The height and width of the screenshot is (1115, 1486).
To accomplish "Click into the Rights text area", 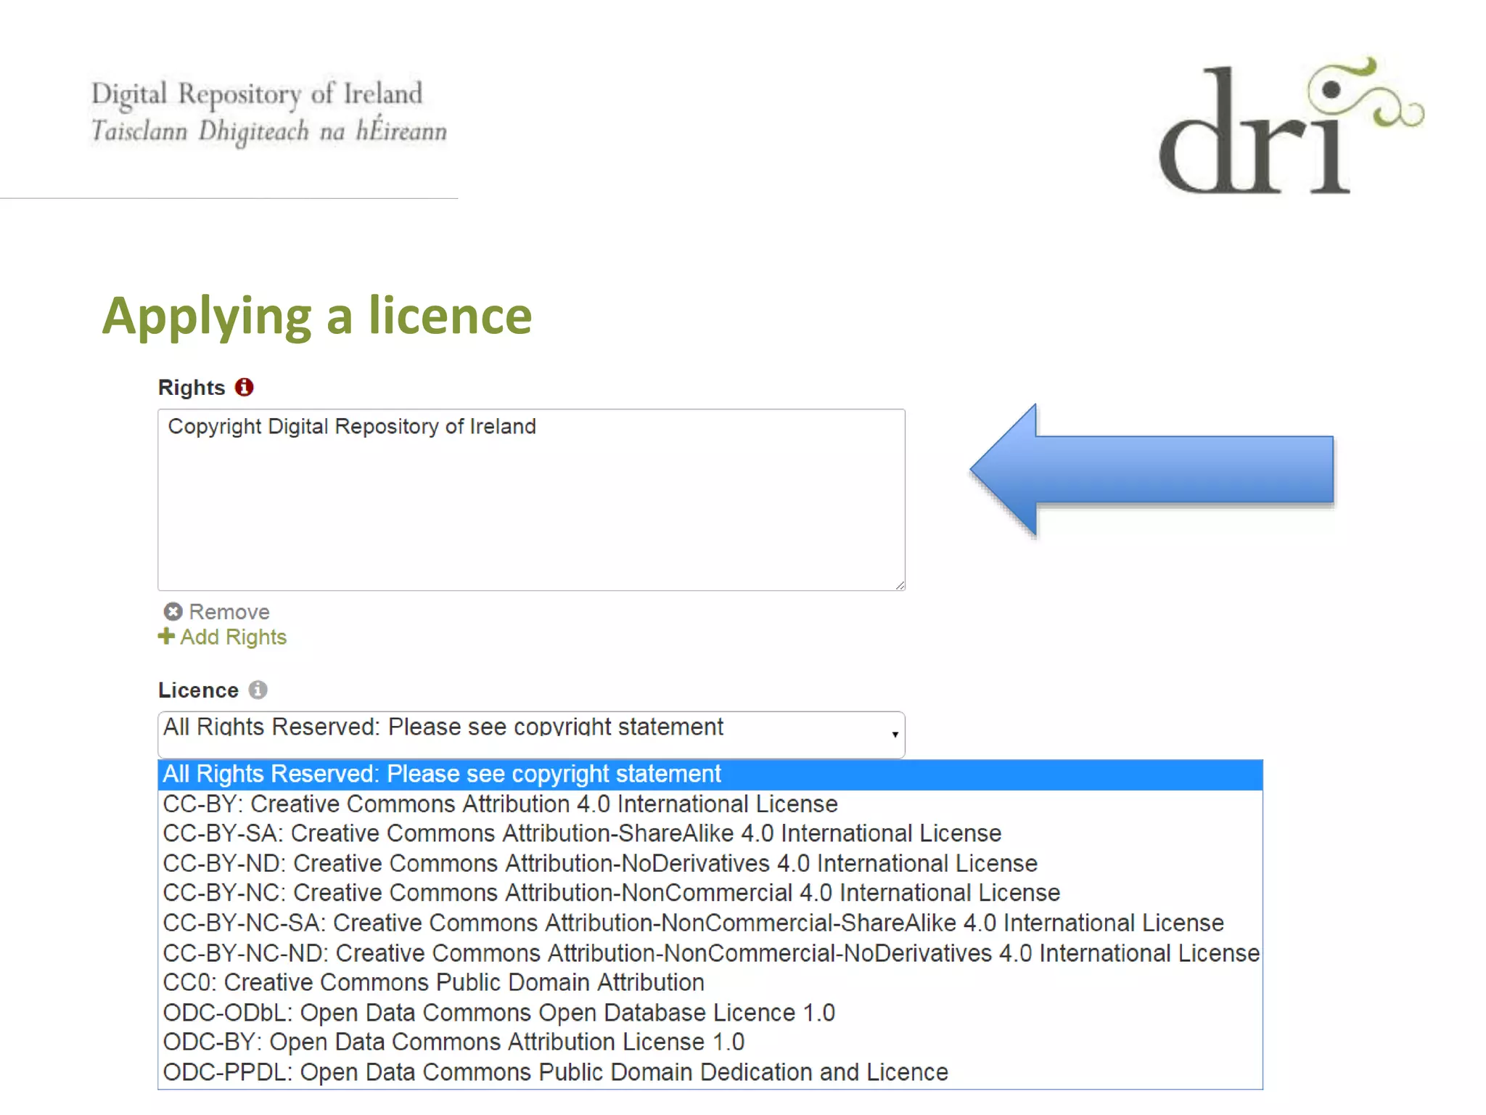I will 531,499.
